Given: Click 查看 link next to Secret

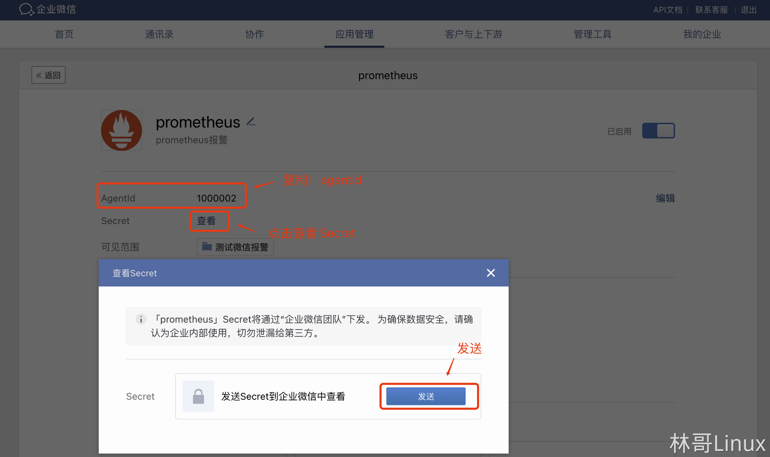Looking at the screenshot, I should [x=206, y=221].
